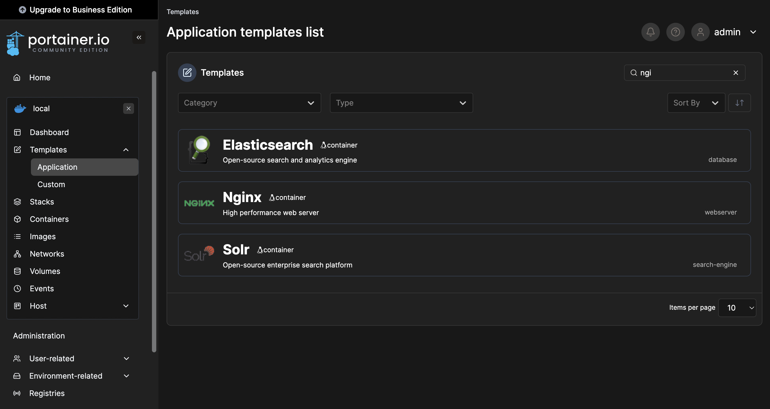
Task: Click the green NGINX logo
Action: tap(199, 203)
